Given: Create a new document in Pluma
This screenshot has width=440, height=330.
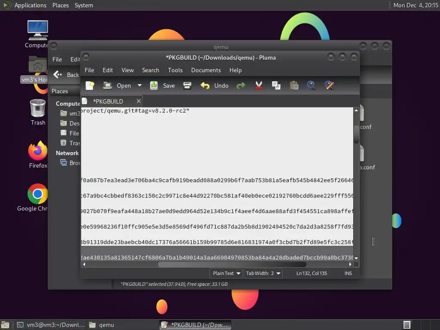Looking at the screenshot, I should 90,86.
